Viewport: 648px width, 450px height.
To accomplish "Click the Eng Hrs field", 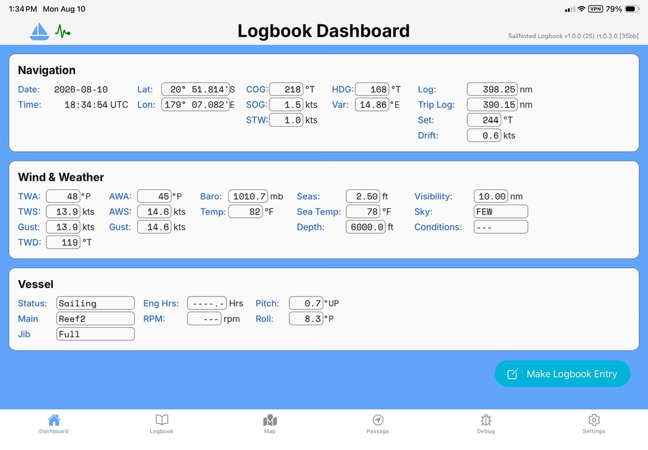I will 207,303.
